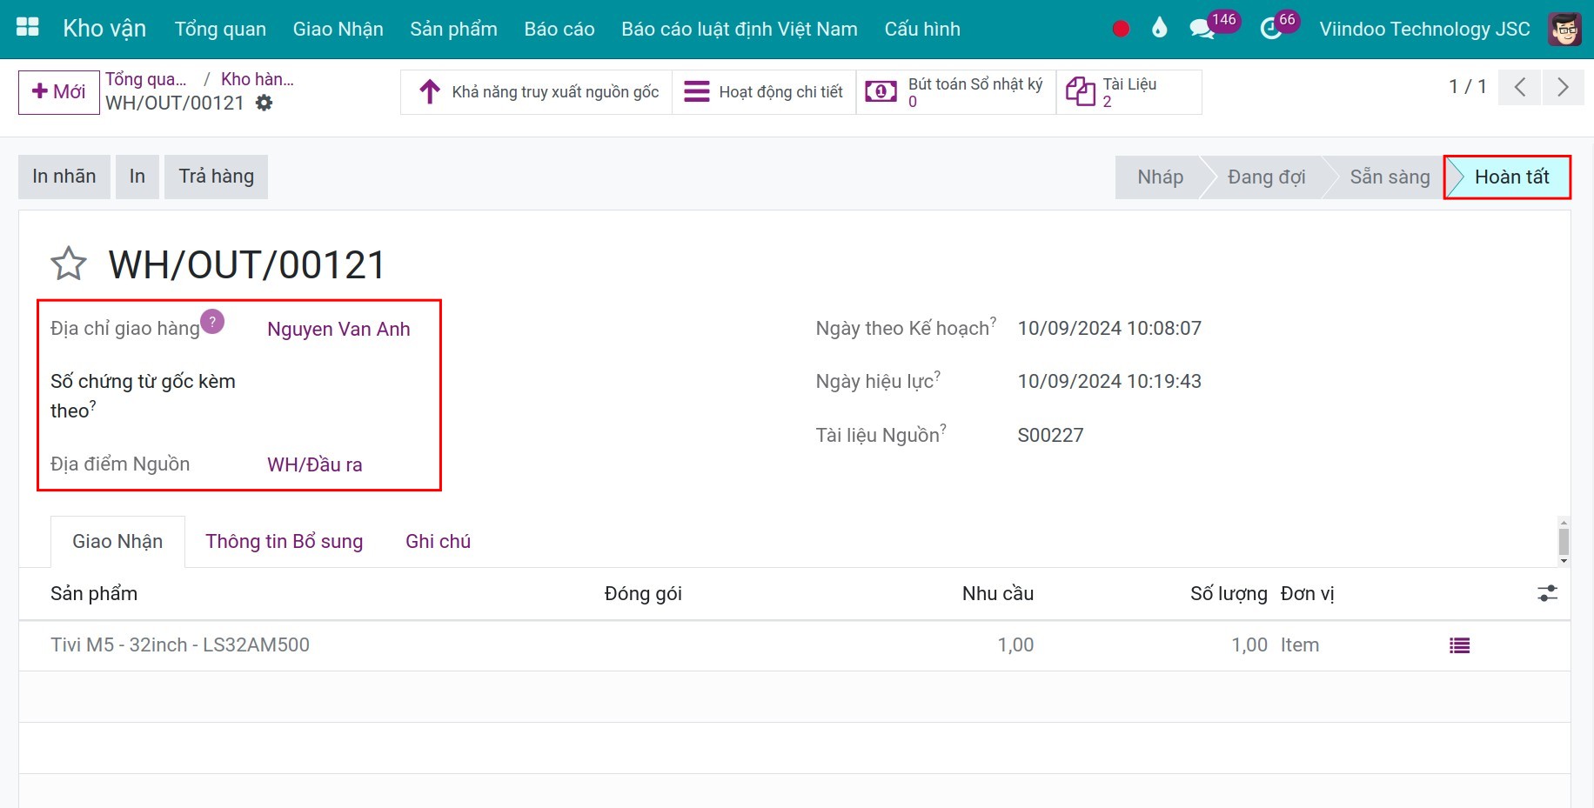Image resolution: width=1594 pixels, height=808 pixels.
Task: Go to previous record arrow
Action: pyautogui.click(x=1520, y=87)
